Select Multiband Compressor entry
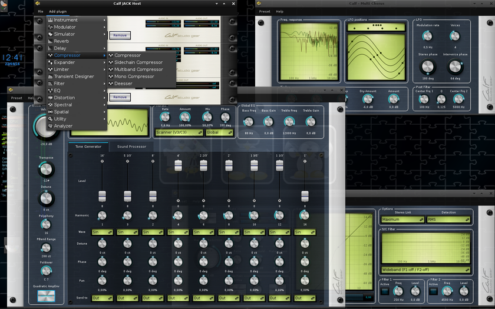 coord(142,69)
